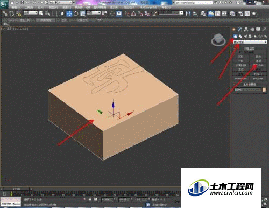Open the Material Editor icon

pyautogui.click(x=232, y=13)
